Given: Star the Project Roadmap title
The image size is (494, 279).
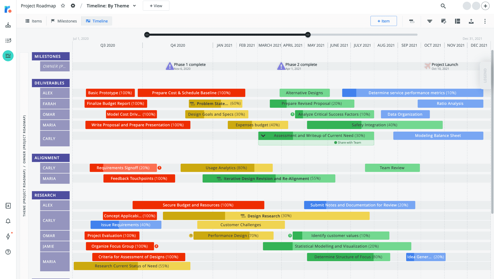Looking at the screenshot, I should [62, 5].
